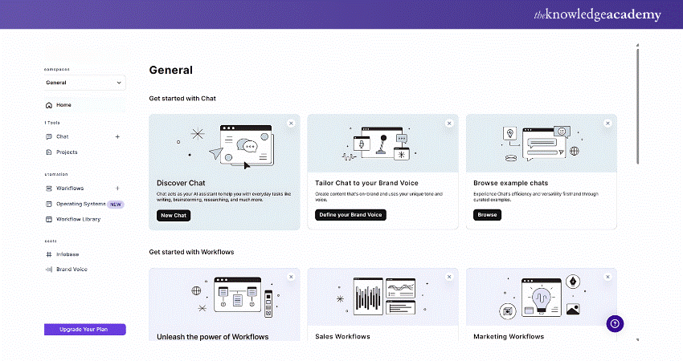
Task: Click the Projects icon in sidebar
Action: (49, 152)
